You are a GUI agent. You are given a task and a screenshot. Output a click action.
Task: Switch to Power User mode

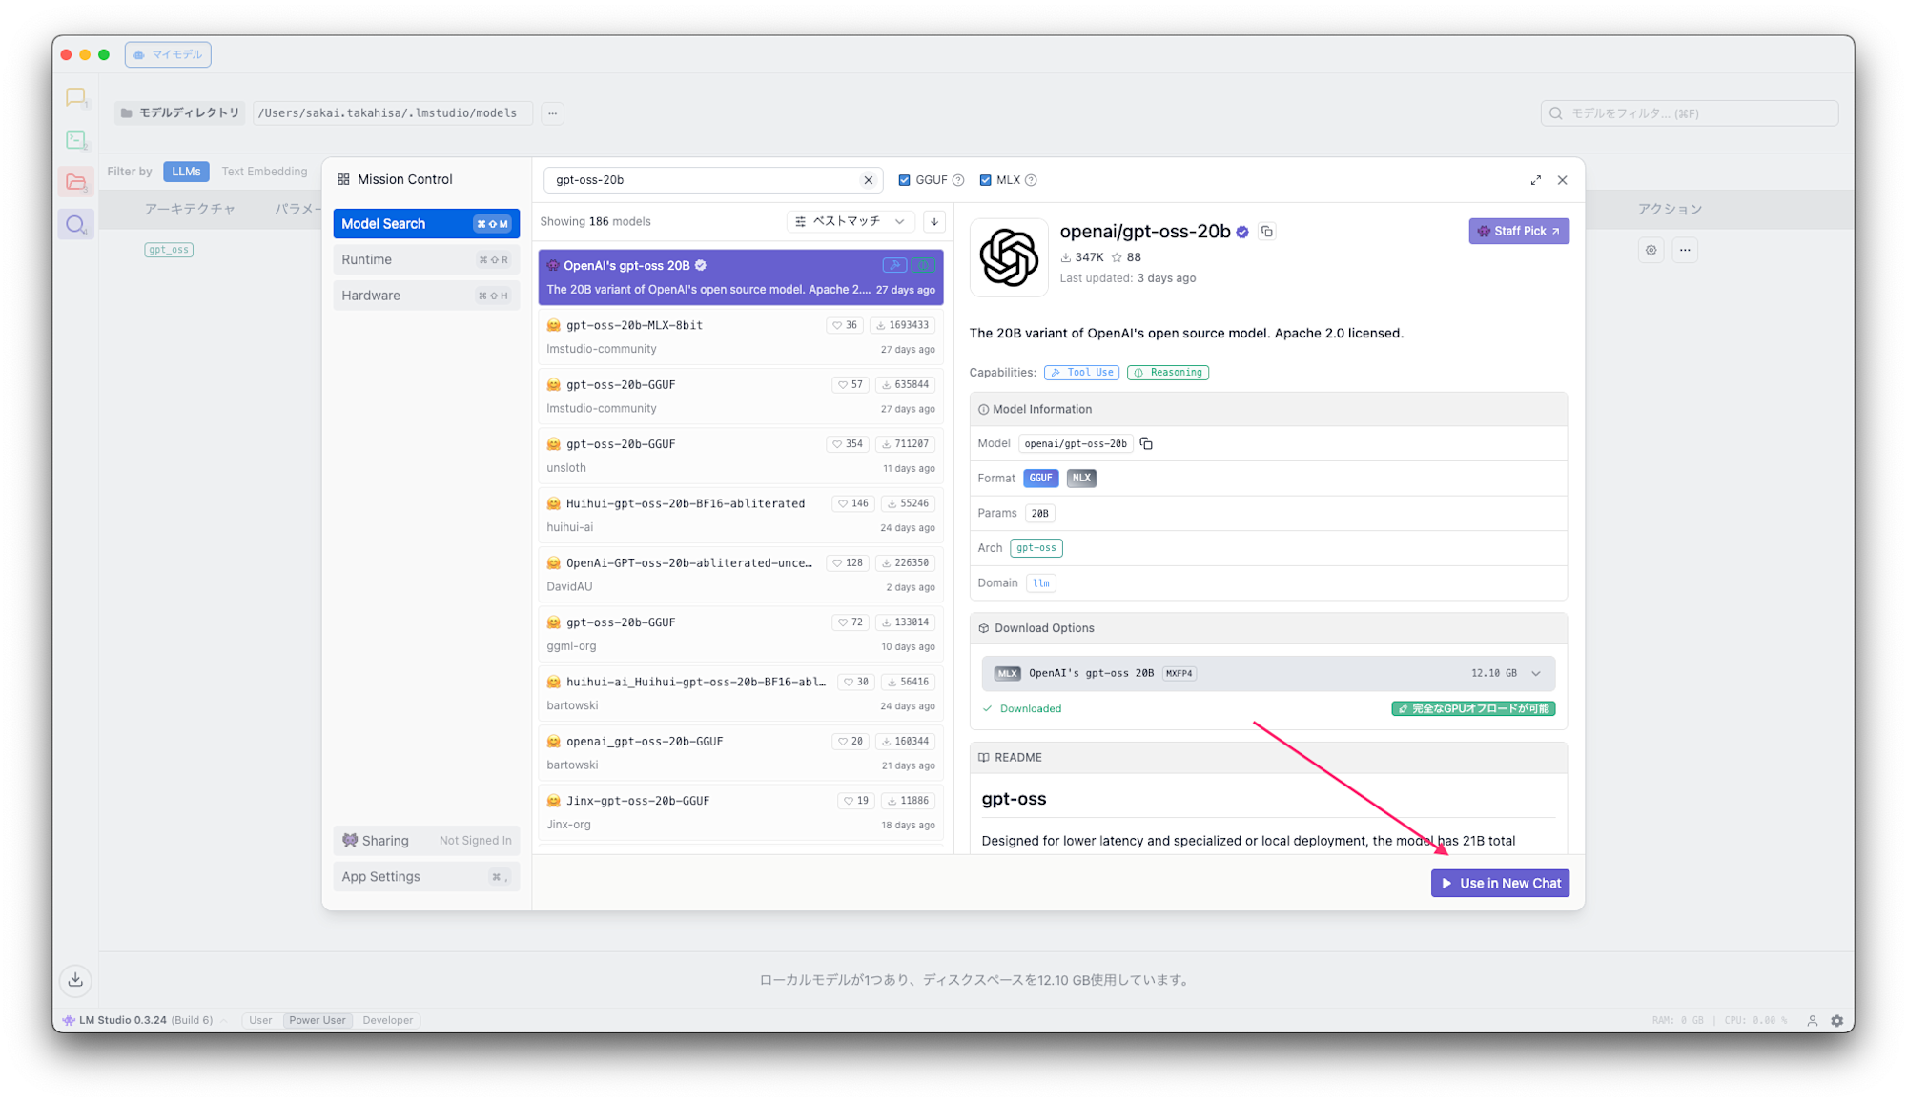[318, 1020]
